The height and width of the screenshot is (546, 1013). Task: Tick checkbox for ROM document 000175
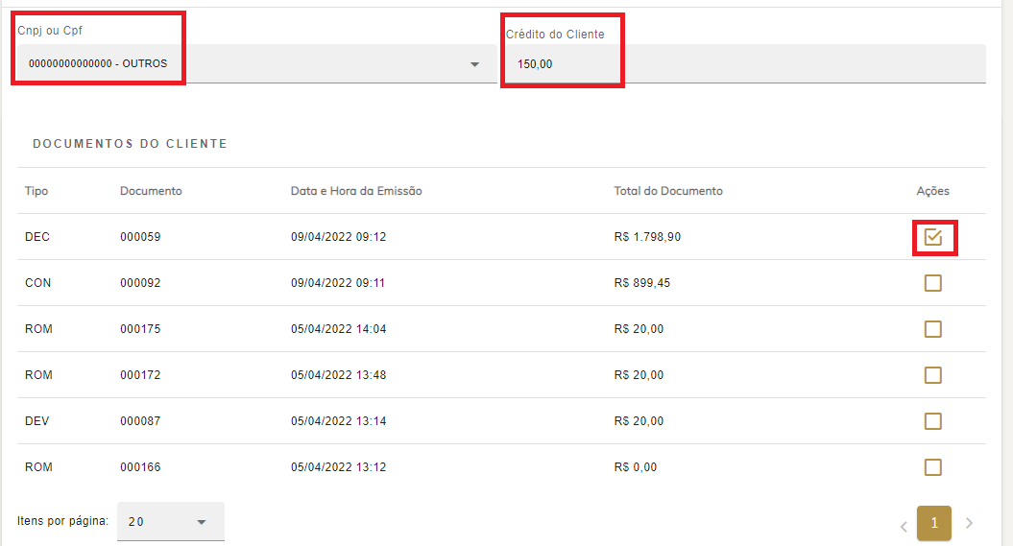pos(932,329)
